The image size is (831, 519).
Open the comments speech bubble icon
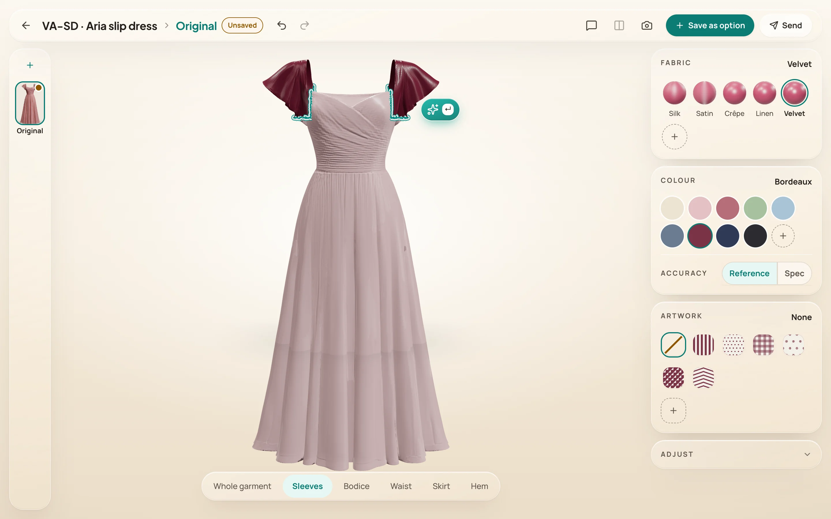coord(591,25)
